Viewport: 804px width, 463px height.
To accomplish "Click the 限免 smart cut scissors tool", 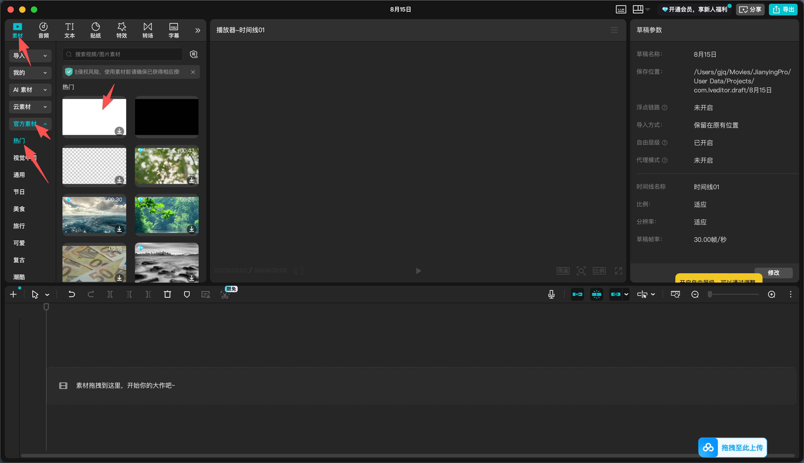I will [225, 295].
